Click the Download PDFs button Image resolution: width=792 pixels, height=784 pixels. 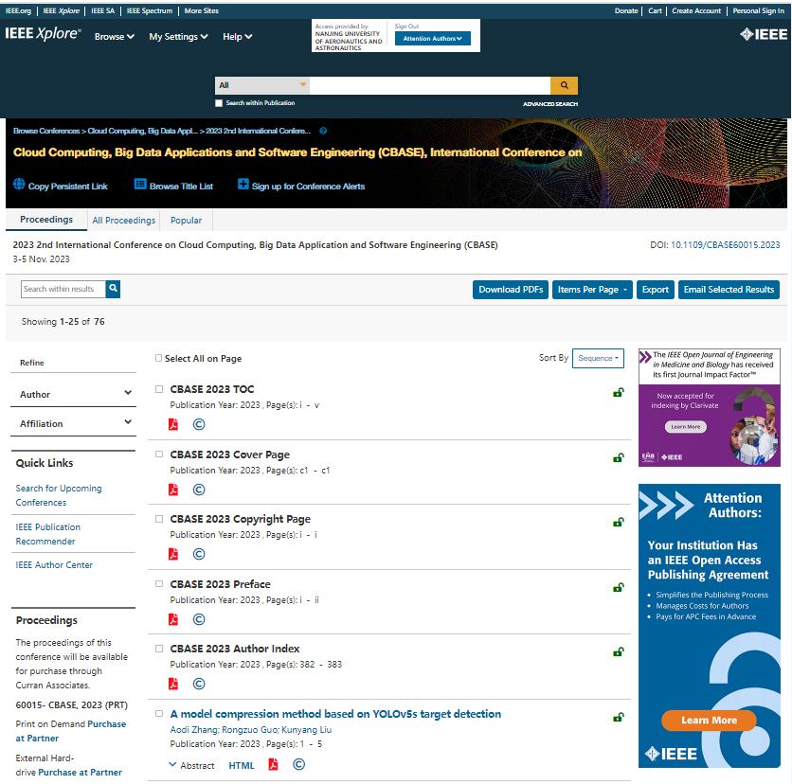pos(510,290)
